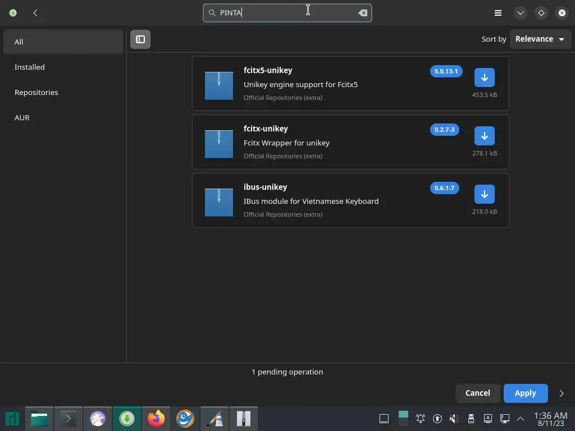Select the Installed category
Screen dimensions: 575x431
click(63, 67)
